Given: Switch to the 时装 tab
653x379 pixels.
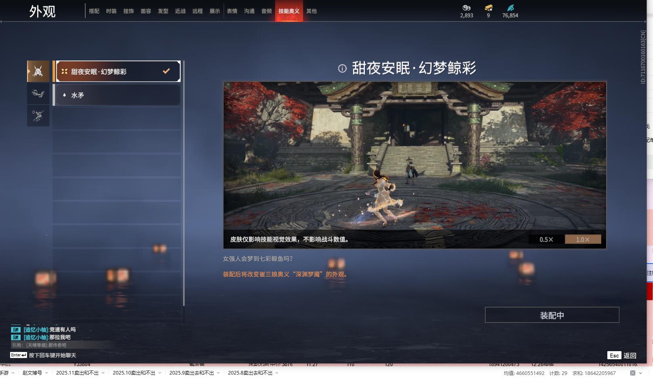Looking at the screenshot, I should pyautogui.click(x=112, y=11).
